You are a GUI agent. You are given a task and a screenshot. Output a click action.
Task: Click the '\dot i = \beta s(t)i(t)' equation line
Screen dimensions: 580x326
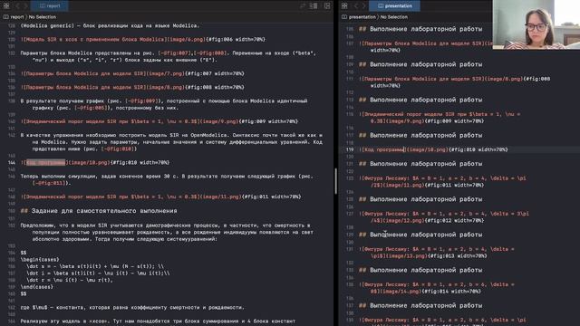98,273
